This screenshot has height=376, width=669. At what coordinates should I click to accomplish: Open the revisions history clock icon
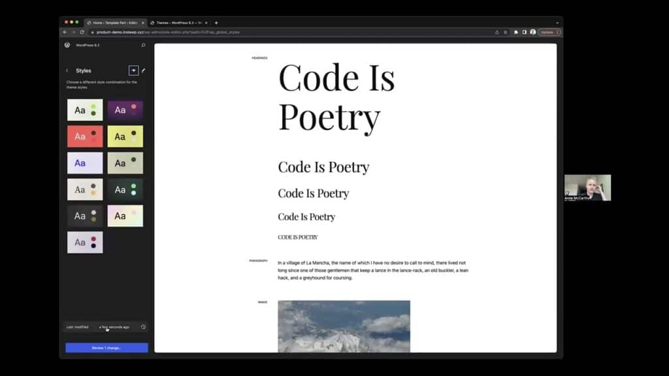[x=143, y=327]
